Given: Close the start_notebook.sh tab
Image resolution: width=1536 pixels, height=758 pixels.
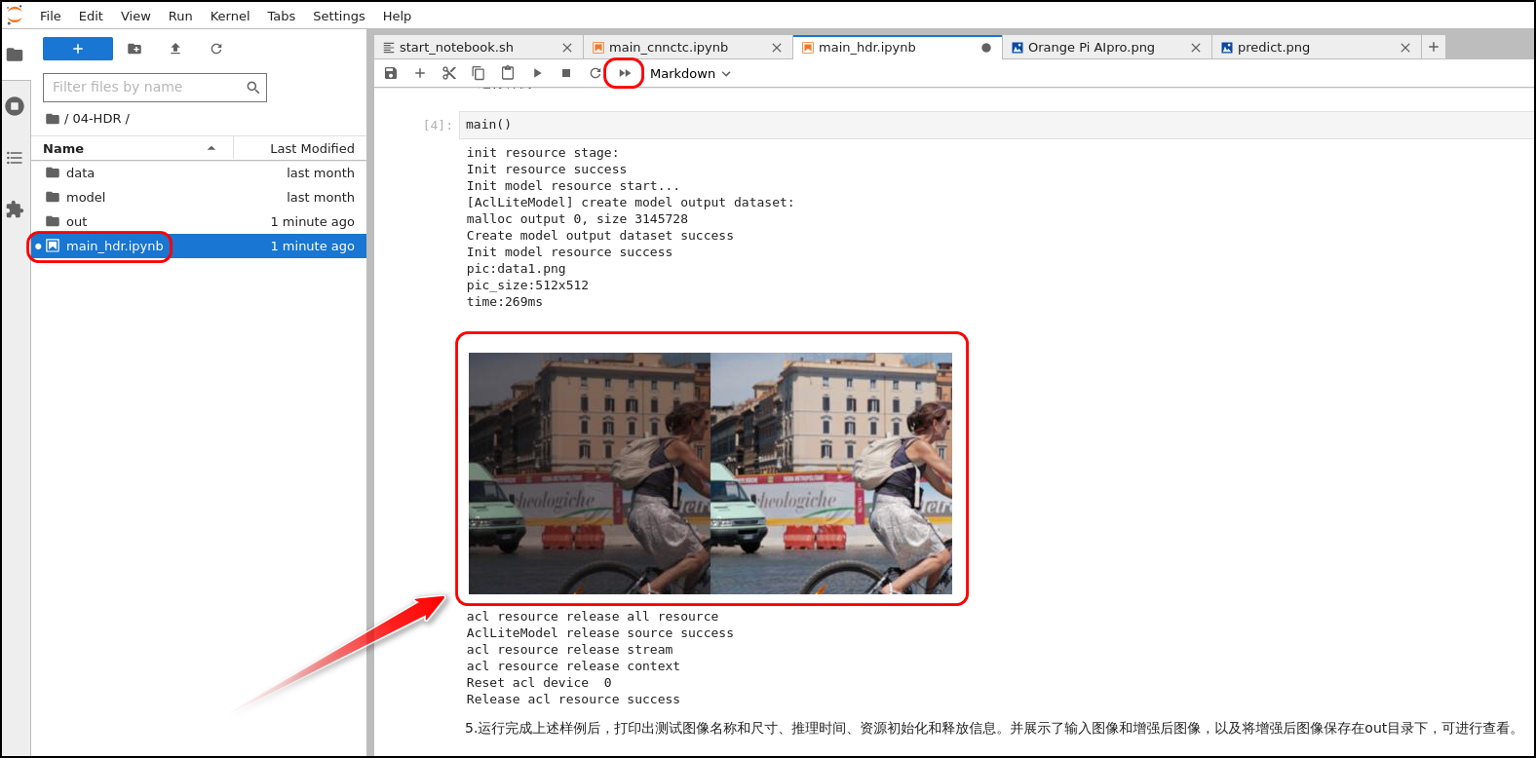Looking at the screenshot, I should pyautogui.click(x=567, y=48).
